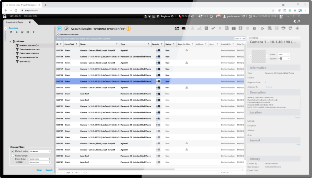Click Change link under Assigned To
Image resolution: width=312 pixels, height=178 pixels.
pos(269,87)
